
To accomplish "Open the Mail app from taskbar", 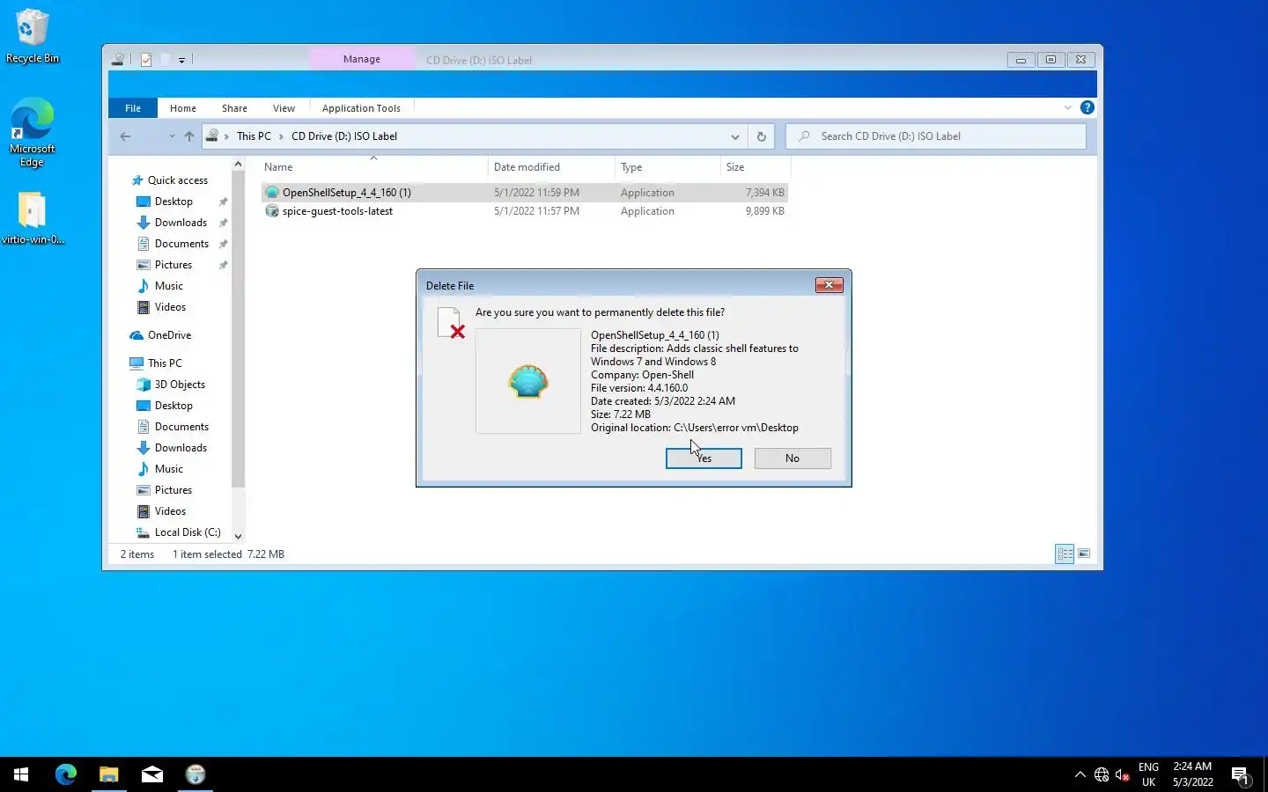I will (x=151, y=774).
